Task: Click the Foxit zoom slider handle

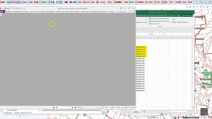Action: (x=126, y=108)
